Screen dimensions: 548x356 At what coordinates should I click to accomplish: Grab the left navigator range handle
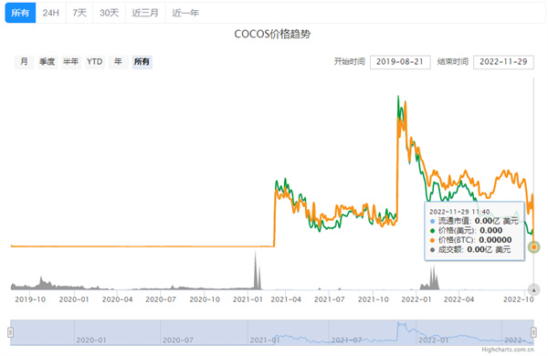coord(10,332)
